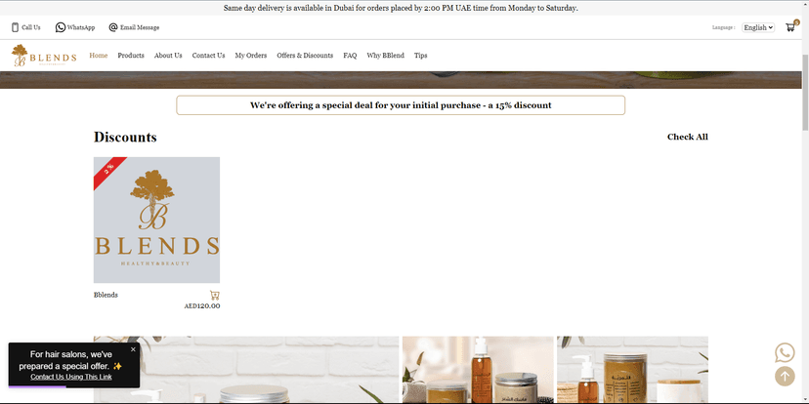Open the Products menu item
The image size is (809, 404).
131,56
